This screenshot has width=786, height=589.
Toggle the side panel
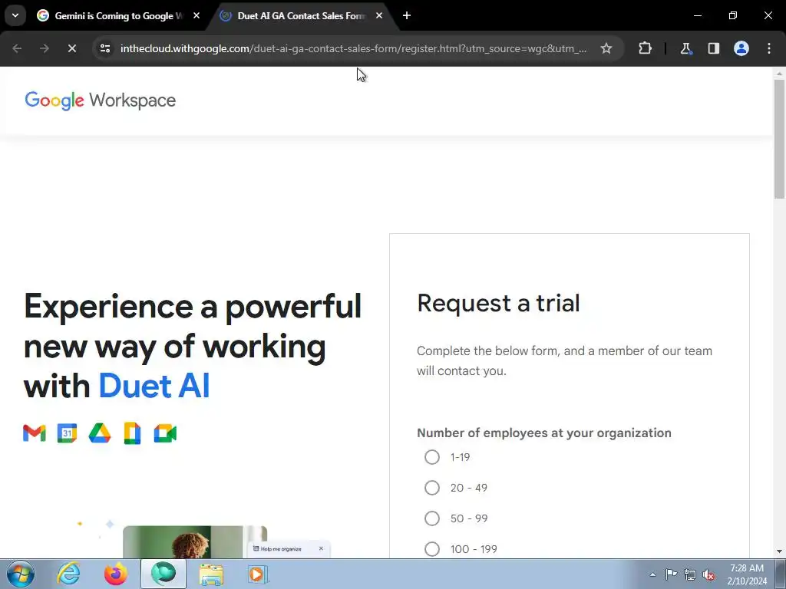pyautogui.click(x=713, y=48)
